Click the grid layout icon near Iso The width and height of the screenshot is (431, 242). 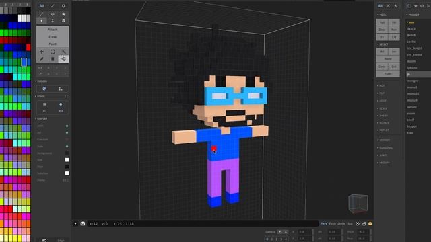[x=364, y=224]
